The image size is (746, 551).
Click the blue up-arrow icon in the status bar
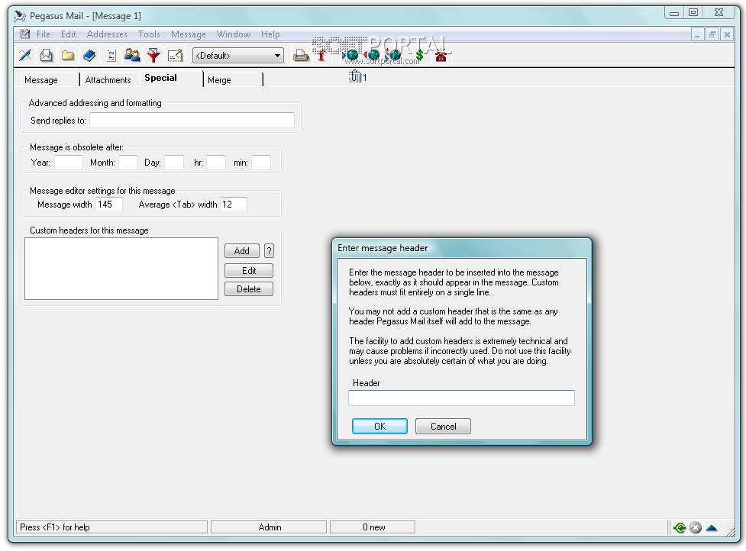[712, 527]
